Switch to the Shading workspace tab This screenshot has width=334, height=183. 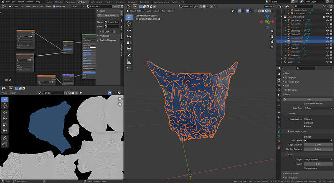108,2
